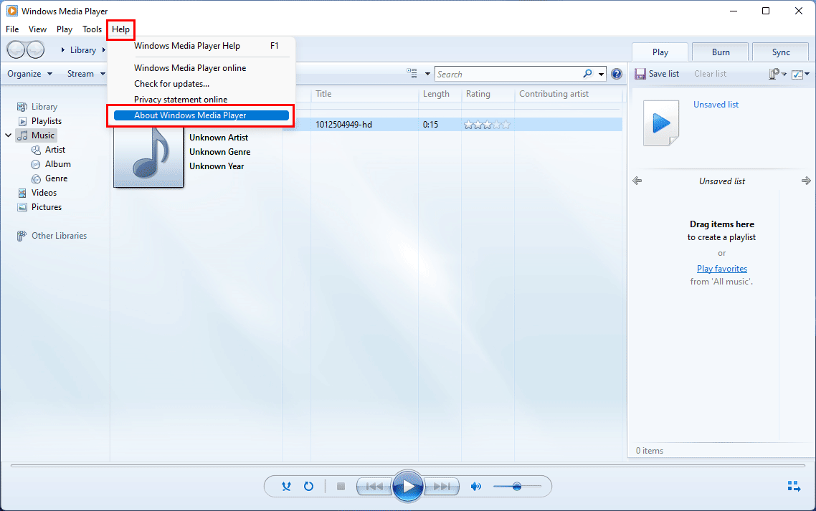
Task: Open the view options icon
Action: pyautogui.click(x=412, y=73)
